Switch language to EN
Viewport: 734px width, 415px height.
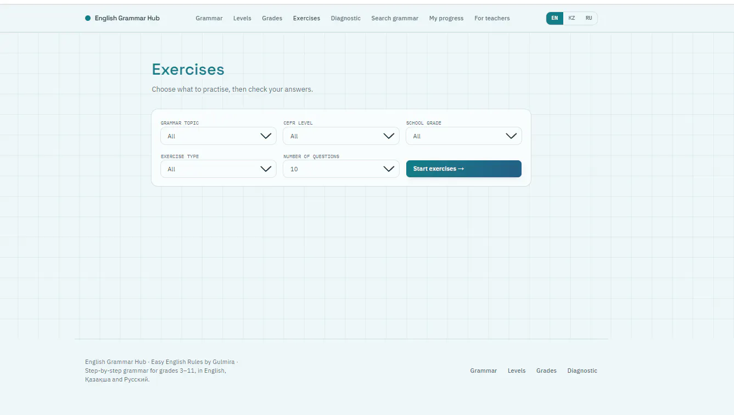tap(554, 18)
